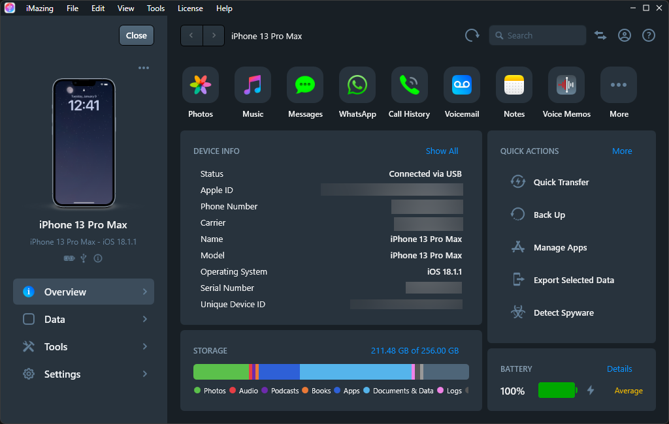Open the Voice Memos icon
This screenshot has height=424, width=669.
[x=566, y=85]
